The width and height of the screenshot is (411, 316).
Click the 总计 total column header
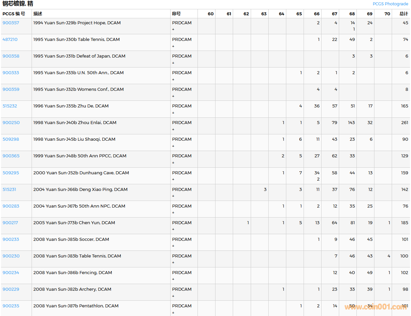tap(404, 14)
